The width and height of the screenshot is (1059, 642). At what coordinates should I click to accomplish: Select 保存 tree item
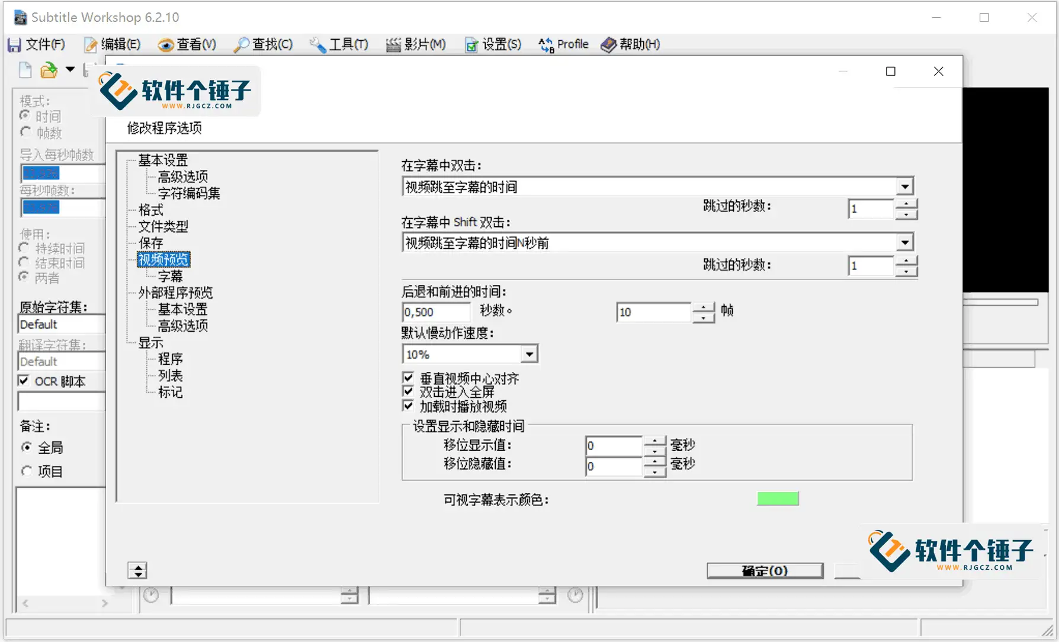[150, 243]
